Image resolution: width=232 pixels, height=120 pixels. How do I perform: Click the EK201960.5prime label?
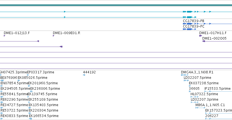[x=43, y=83]
